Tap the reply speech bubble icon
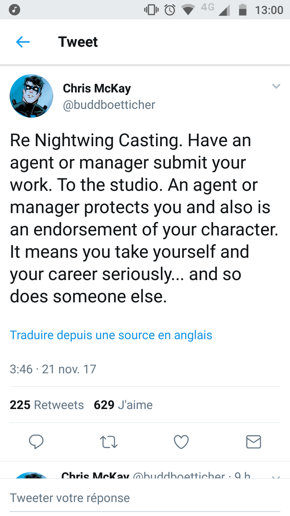The width and height of the screenshot is (290, 516). 36,442
